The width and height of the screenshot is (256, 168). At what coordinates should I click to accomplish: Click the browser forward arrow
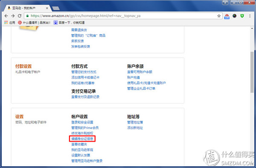(x=13, y=16)
